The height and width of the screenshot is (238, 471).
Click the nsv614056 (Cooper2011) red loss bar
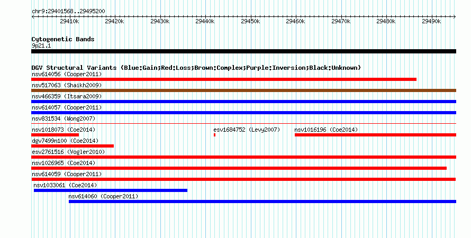[x=224, y=79]
